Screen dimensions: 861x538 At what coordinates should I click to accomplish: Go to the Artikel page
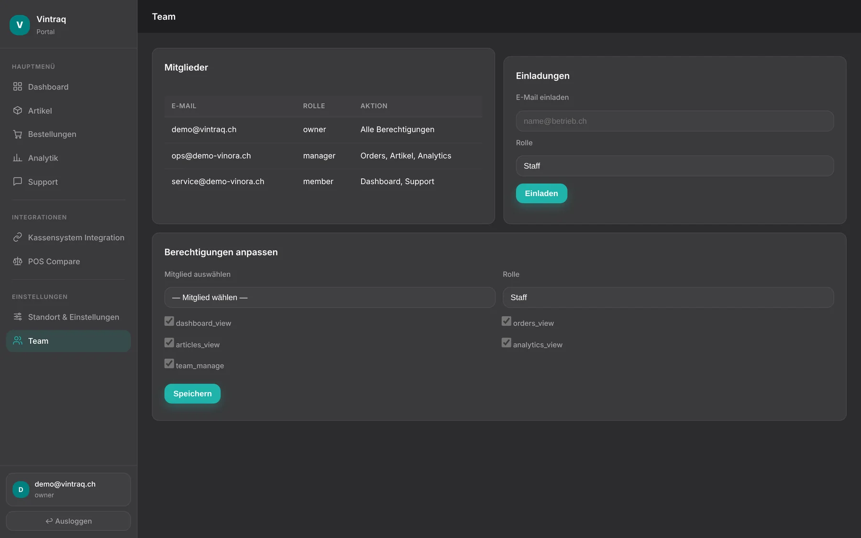tap(68, 110)
